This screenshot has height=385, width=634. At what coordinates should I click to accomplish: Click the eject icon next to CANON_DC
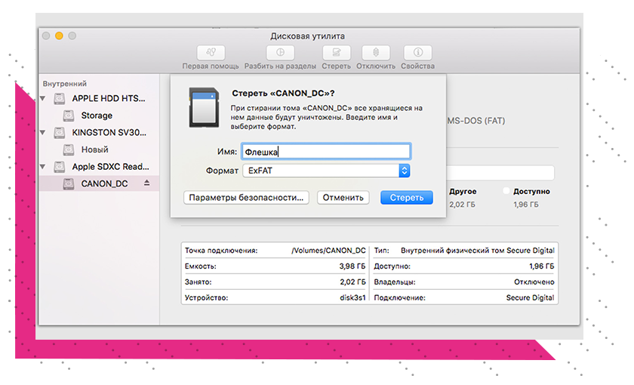147,183
